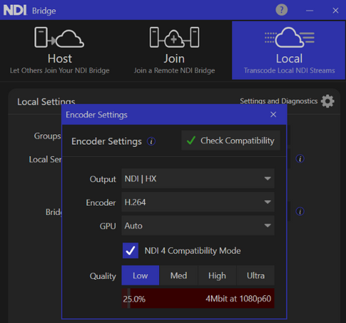Click the NDI 4 Compatibility Mode label
The image size is (346, 323).
[x=193, y=251]
